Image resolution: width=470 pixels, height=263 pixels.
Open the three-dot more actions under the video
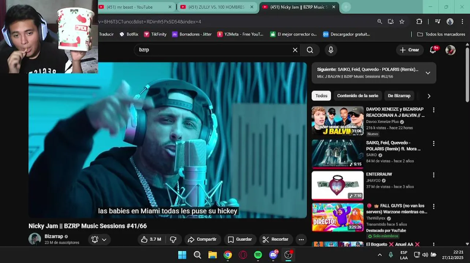pos(301,239)
